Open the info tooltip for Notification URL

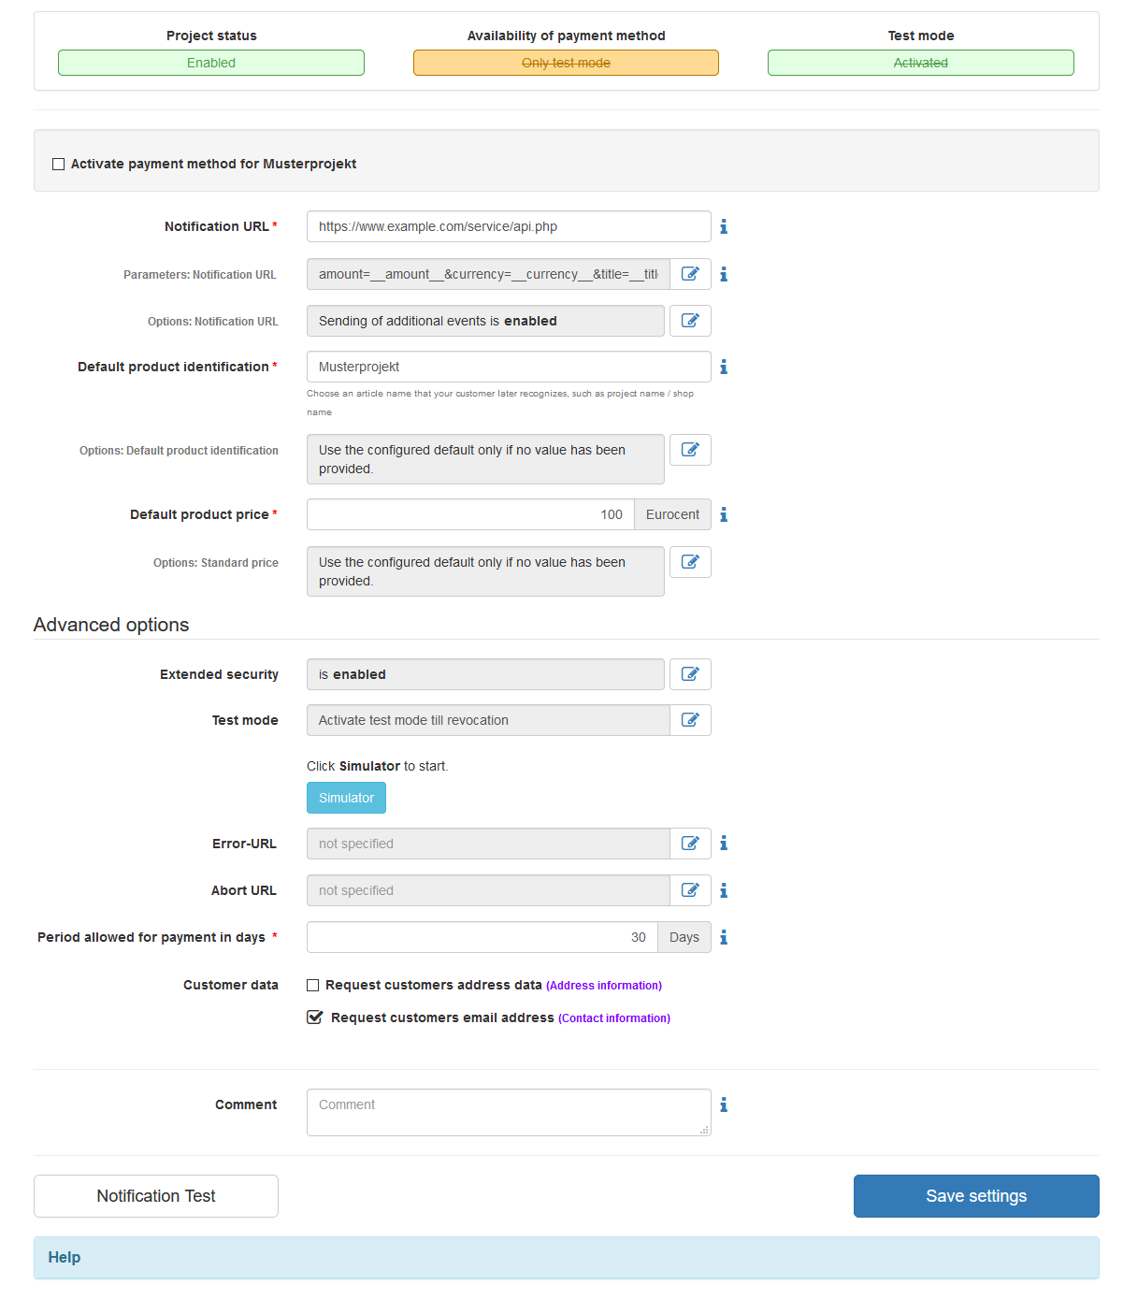[x=724, y=225]
